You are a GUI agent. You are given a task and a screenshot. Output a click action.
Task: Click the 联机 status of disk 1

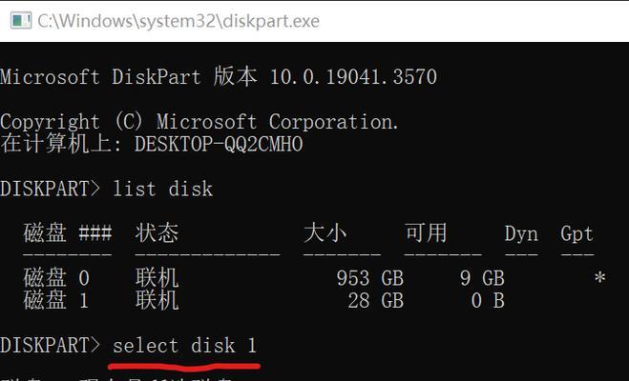[x=157, y=300]
